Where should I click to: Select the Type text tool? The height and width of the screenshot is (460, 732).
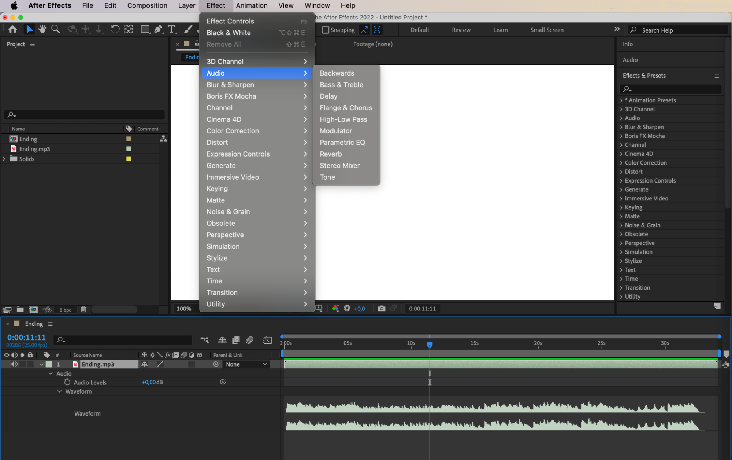[171, 29]
